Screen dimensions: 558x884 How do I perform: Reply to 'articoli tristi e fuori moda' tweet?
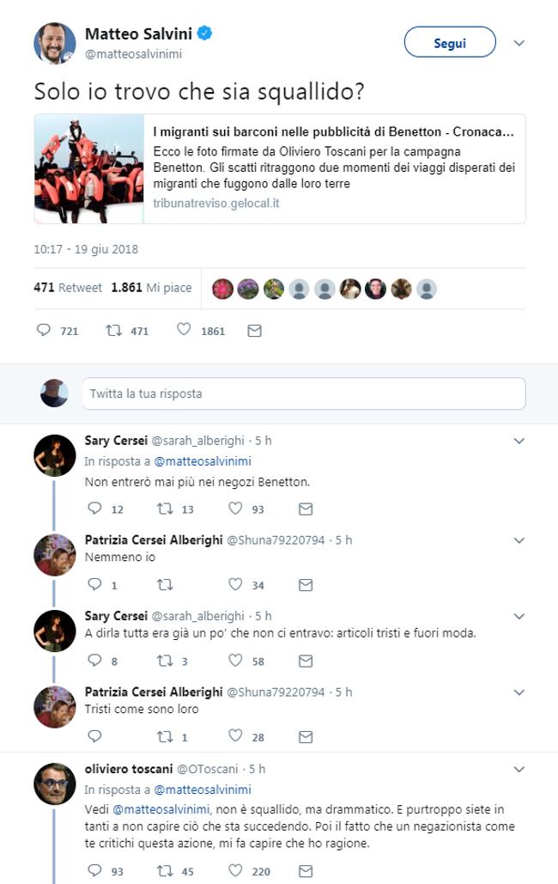tap(94, 661)
